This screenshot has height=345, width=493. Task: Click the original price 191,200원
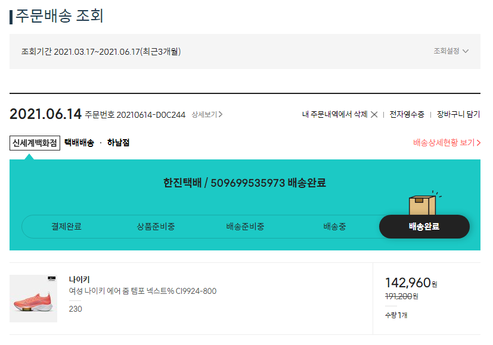(x=402, y=296)
